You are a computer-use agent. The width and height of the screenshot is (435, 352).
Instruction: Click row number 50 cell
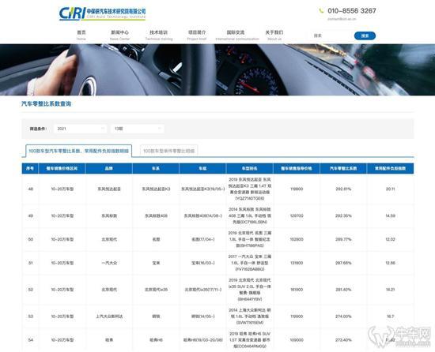pos(31,239)
